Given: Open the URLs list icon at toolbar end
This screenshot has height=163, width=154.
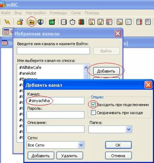Looking at the screenshot, I should tap(148, 22).
